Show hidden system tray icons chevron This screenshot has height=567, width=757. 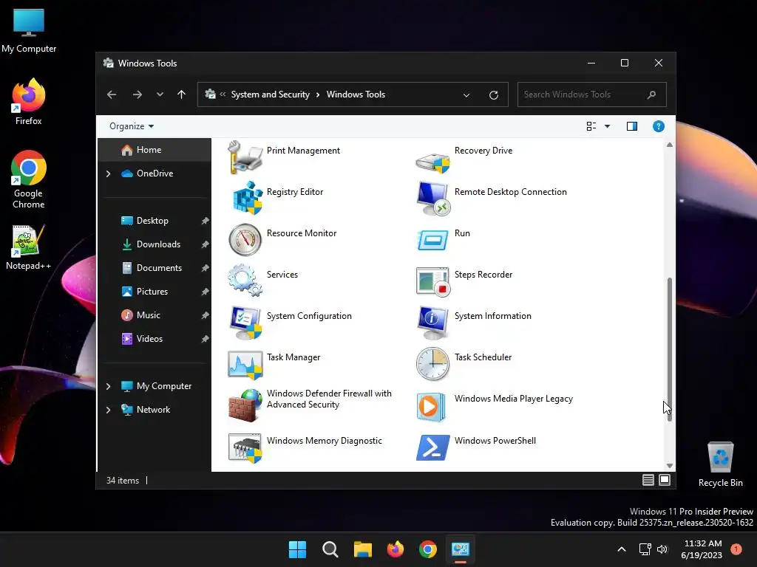tap(622, 549)
